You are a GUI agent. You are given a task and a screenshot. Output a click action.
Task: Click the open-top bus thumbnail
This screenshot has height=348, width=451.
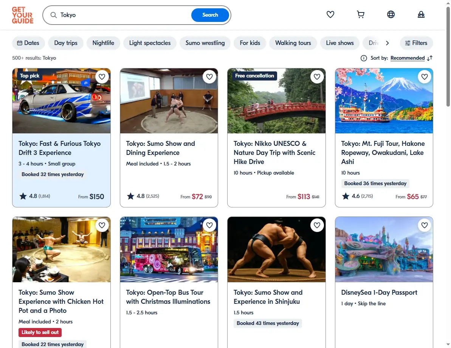(169, 249)
